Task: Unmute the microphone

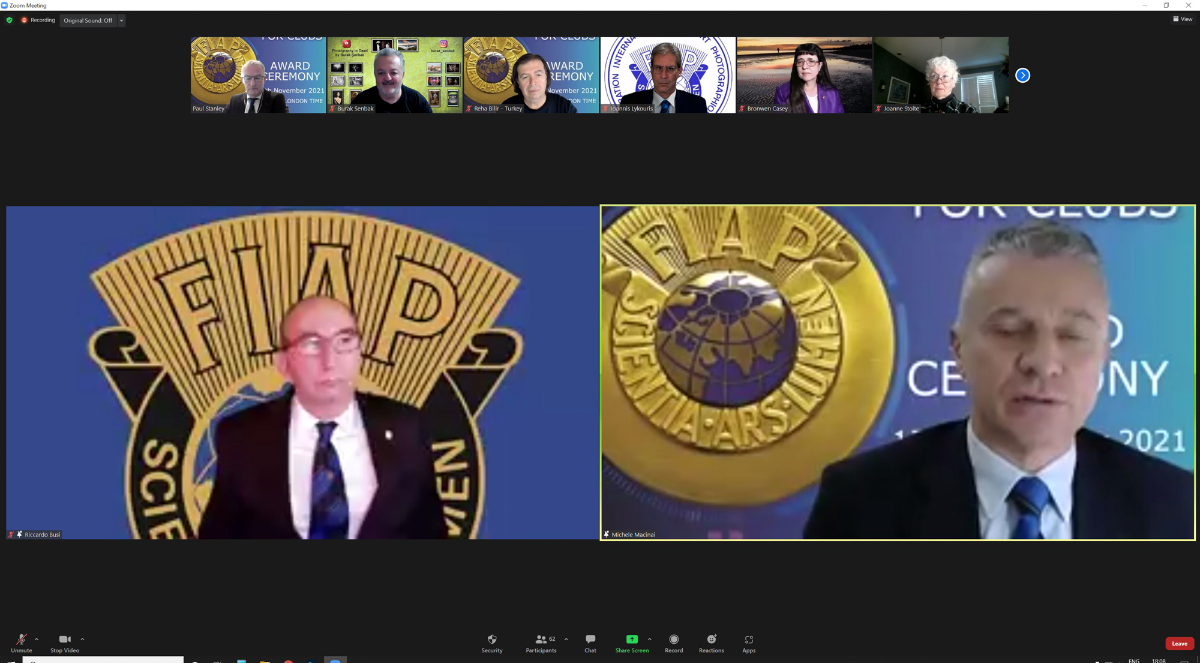Action: (x=21, y=643)
